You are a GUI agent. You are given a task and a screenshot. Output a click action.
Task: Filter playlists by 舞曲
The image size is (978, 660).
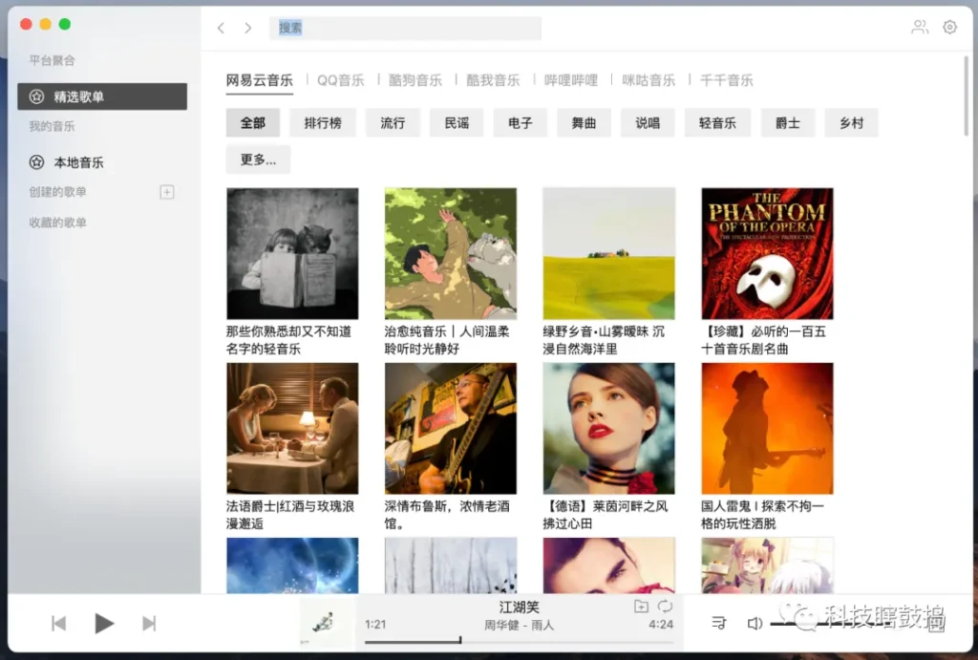coord(584,123)
